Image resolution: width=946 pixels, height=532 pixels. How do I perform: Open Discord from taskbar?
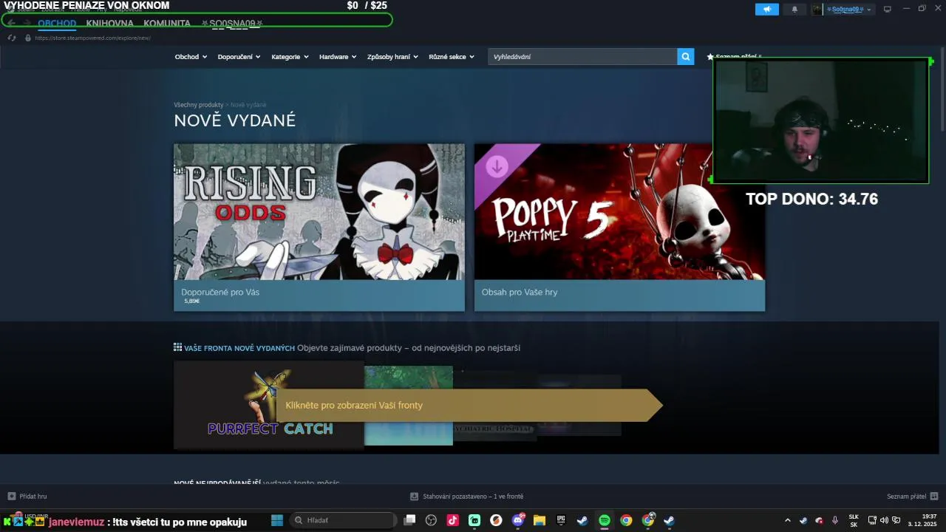[x=518, y=520]
